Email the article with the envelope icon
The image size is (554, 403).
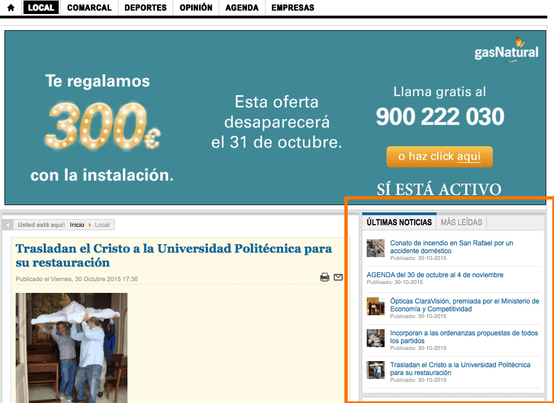click(x=338, y=277)
